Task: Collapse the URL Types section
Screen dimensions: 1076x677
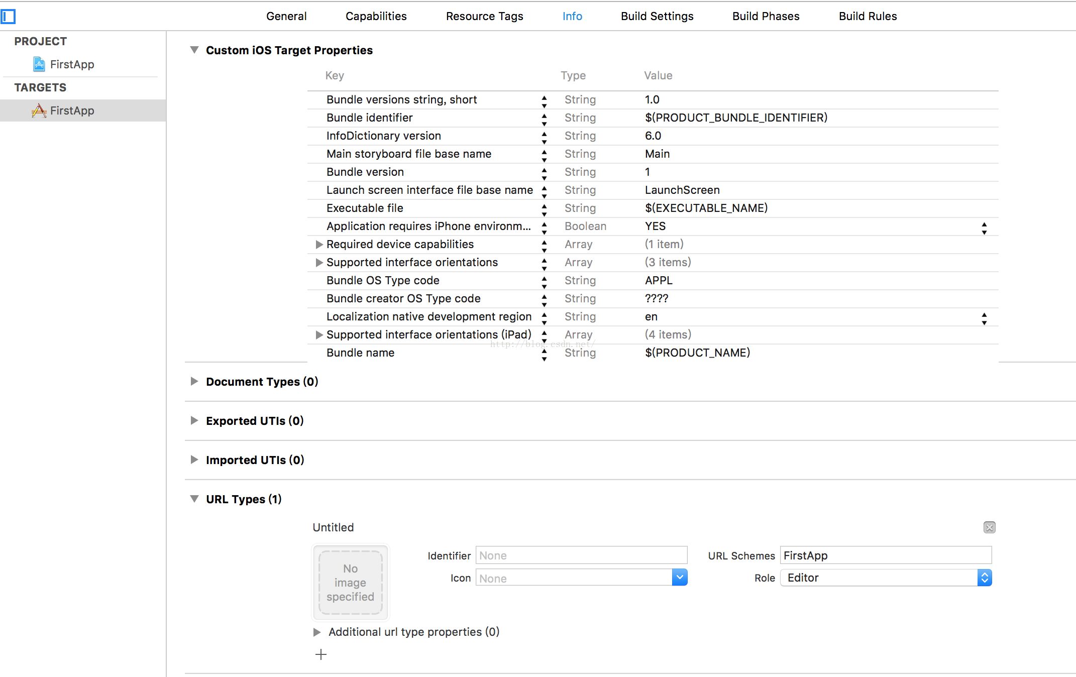Action: [x=194, y=499]
